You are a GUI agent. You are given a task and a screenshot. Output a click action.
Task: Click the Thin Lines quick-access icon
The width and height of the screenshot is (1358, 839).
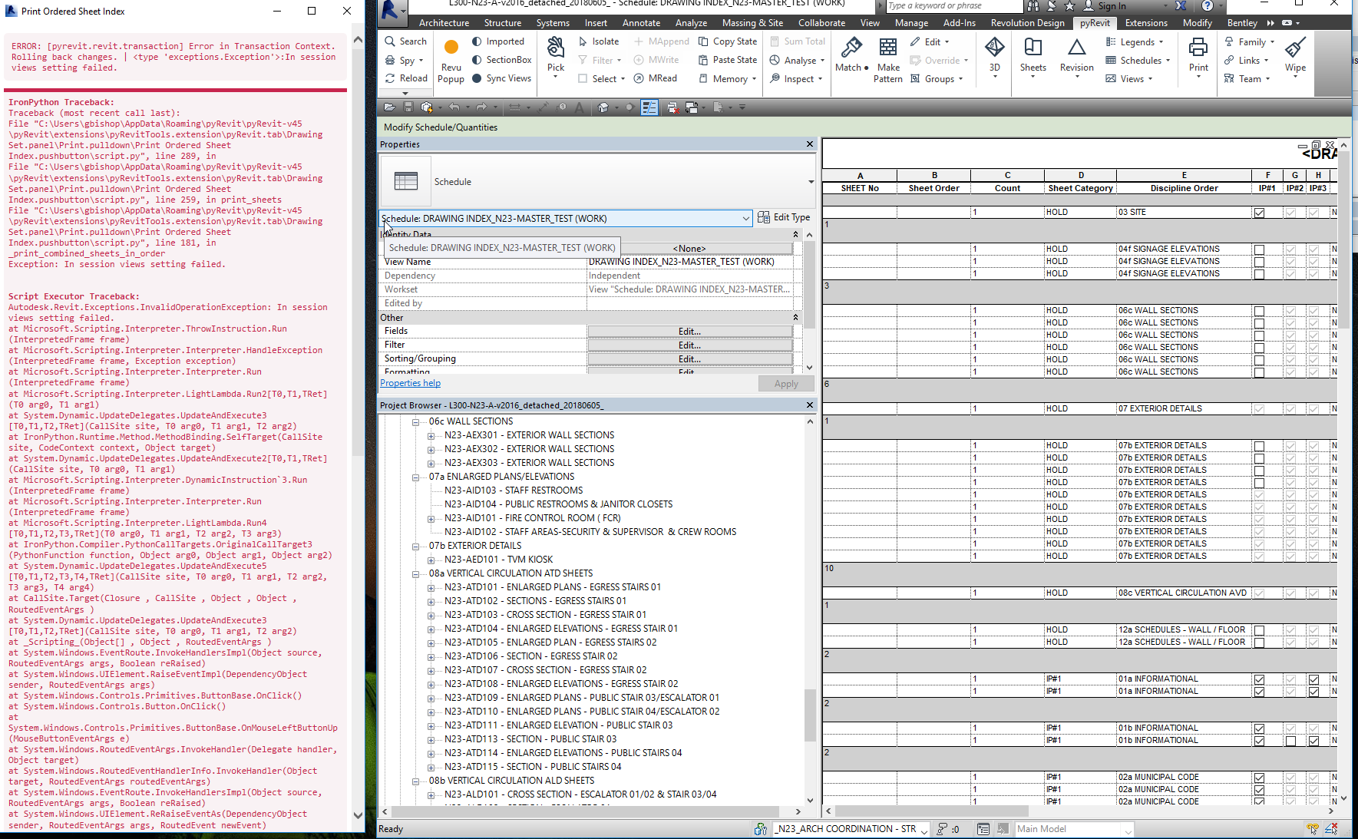click(649, 107)
